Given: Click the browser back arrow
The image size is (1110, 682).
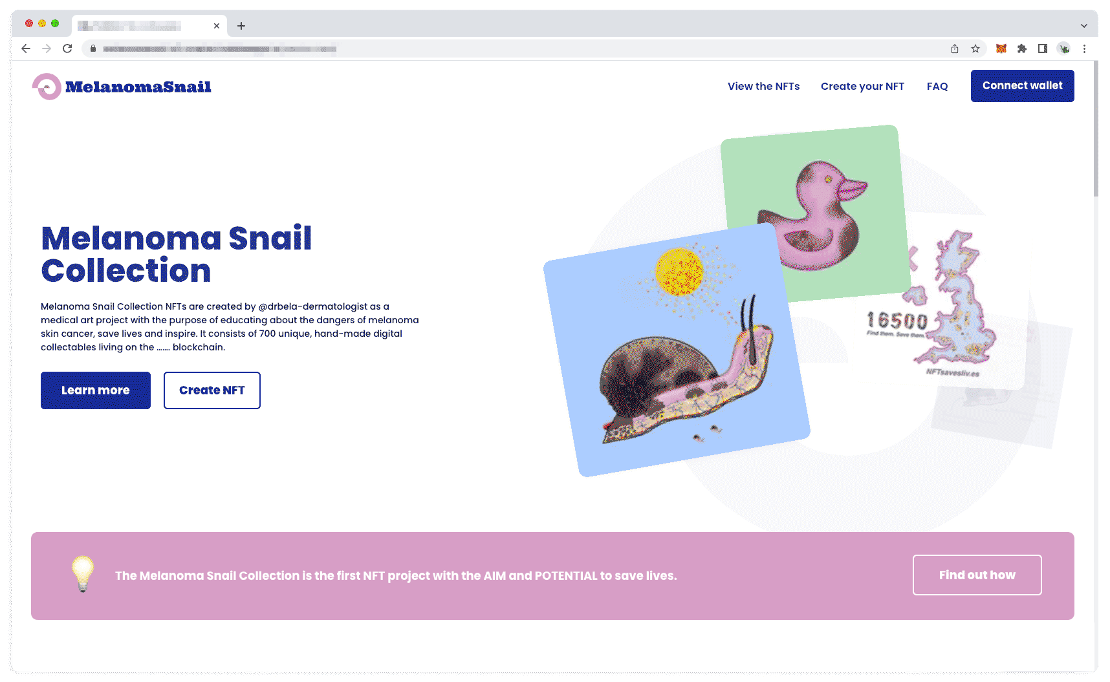Looking at the screenshot, I should tap(26, 48).
